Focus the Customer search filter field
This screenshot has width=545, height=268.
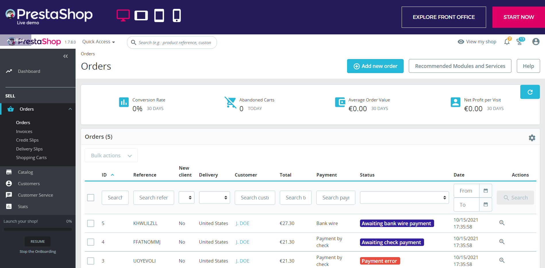pos(255,197)
